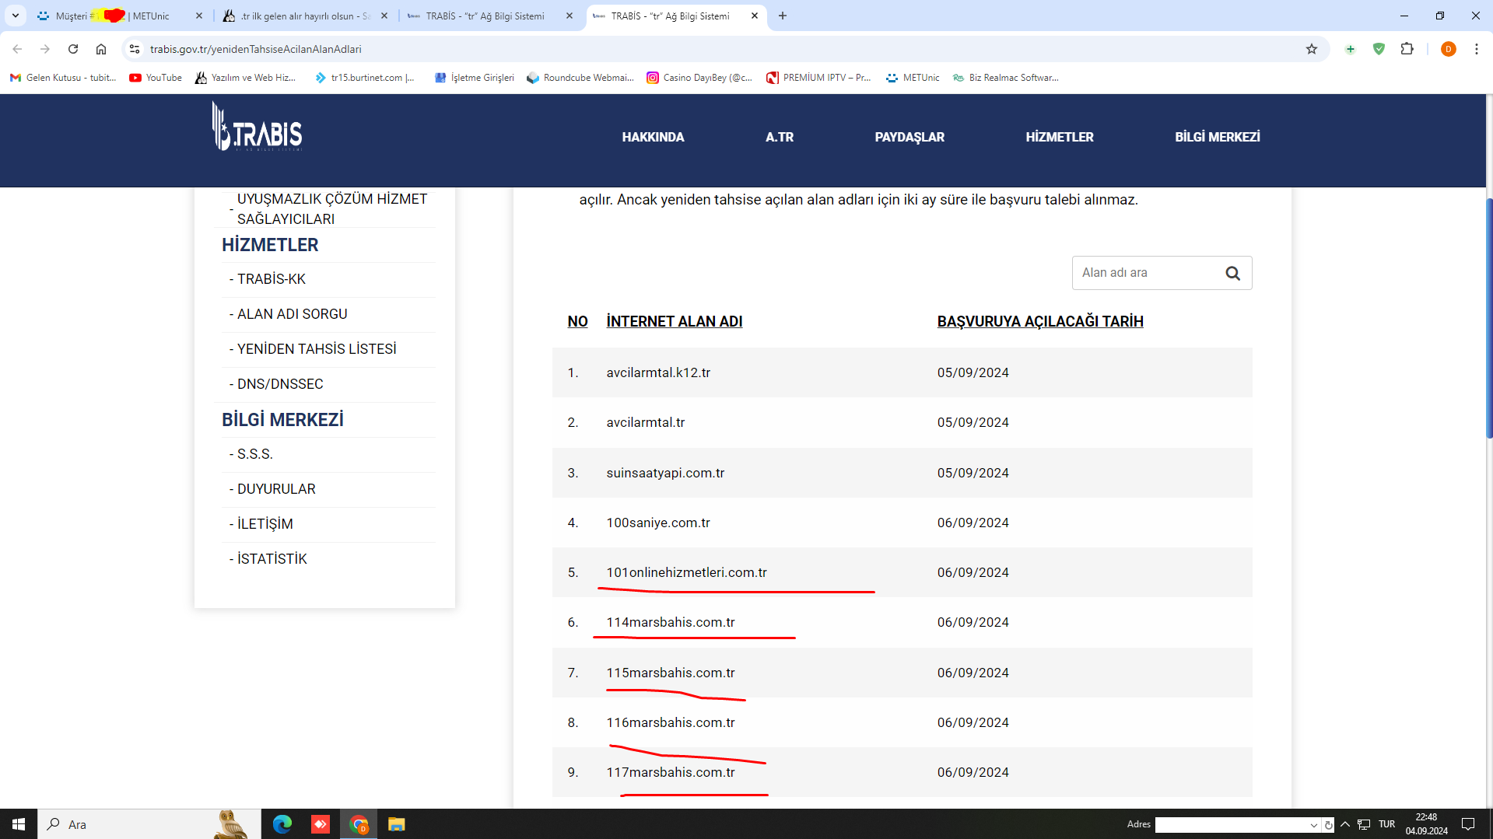Image resolution: width=1493 pixels, height=839 pixels.
Task: Open S.S.S. sidebar link
Action: [255, 454]
